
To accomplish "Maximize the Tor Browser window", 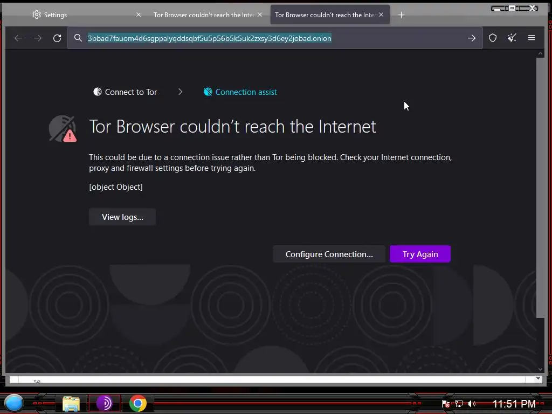I will [x=512, y=8].
